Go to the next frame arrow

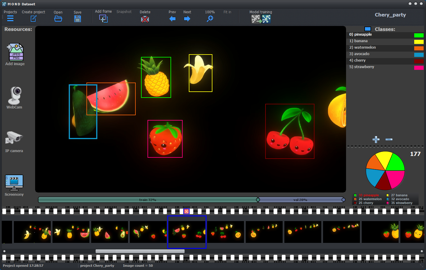pyautogui.click(x=187, y=19)
